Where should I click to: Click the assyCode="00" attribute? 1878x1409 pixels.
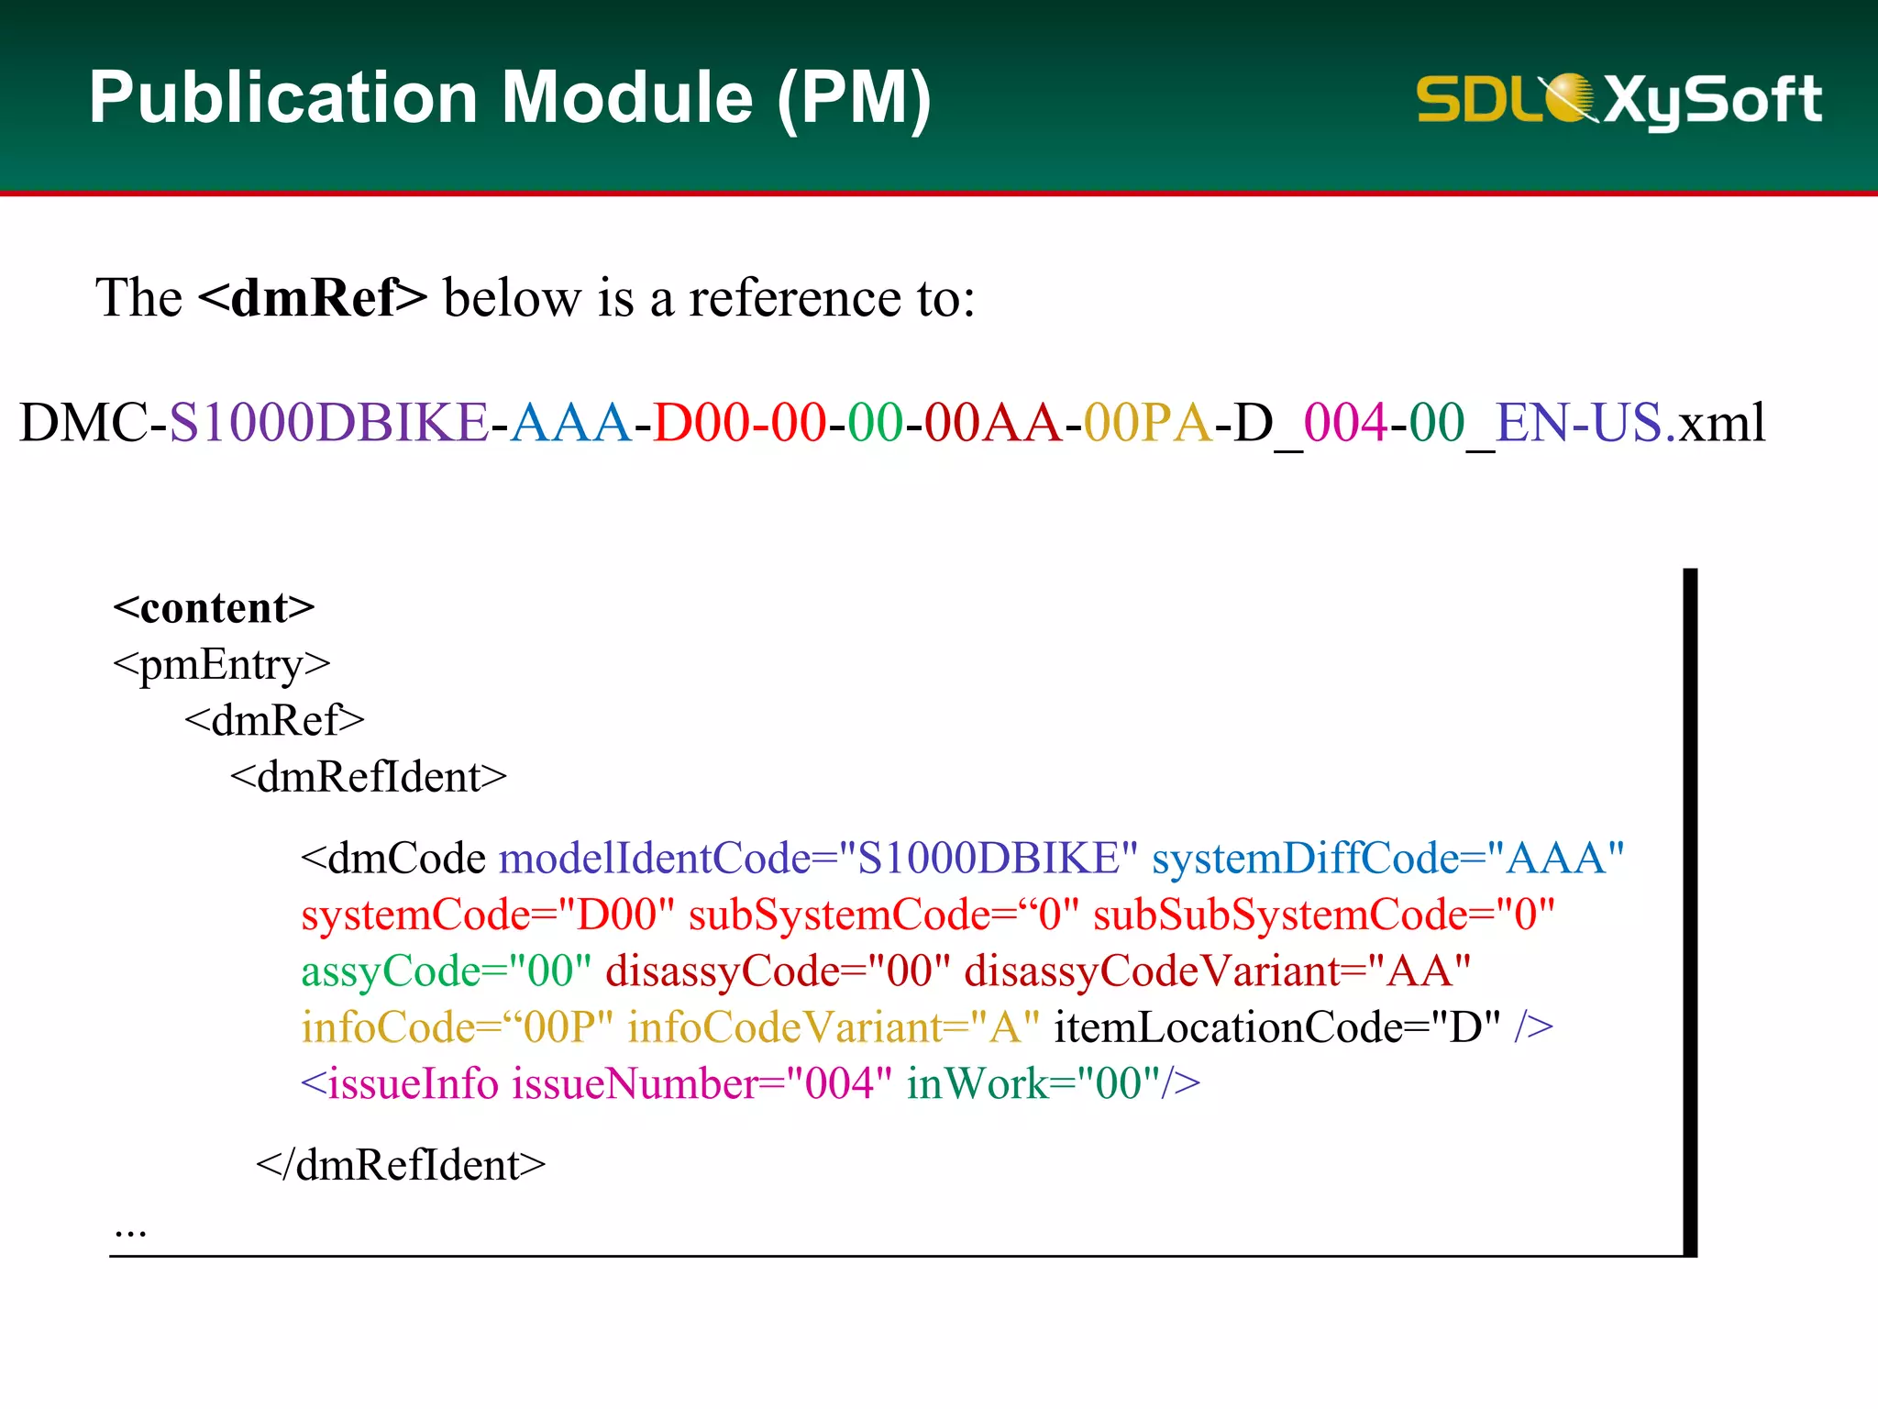tap(447, 971)
